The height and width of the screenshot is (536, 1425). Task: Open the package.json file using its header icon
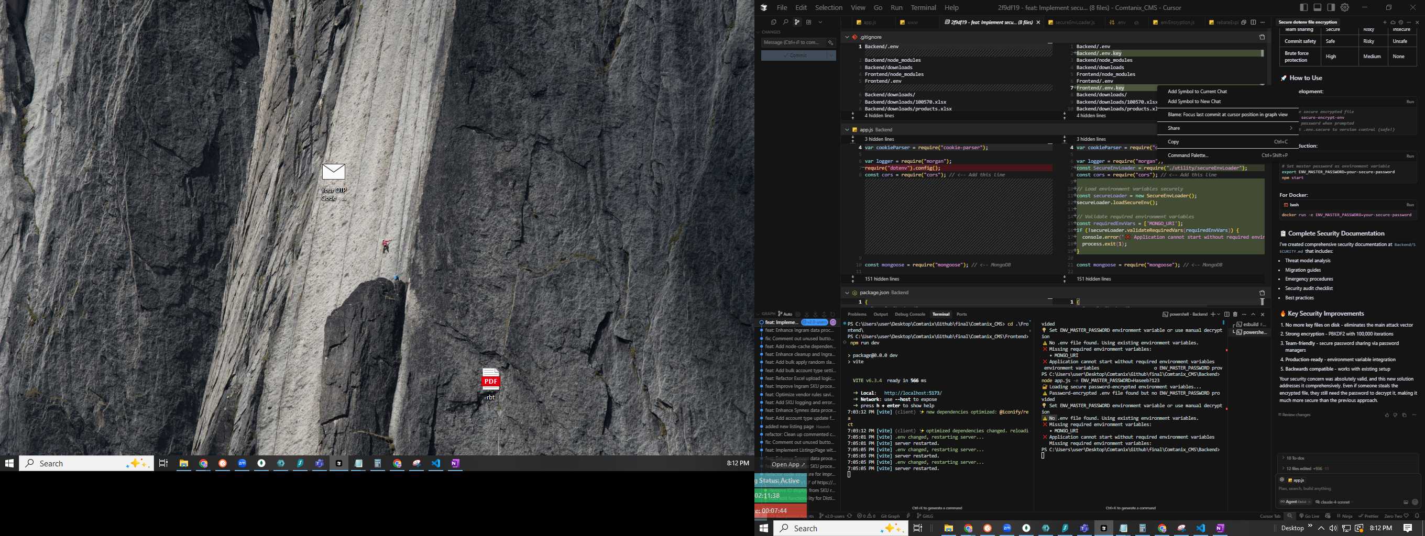(1262, 293)
